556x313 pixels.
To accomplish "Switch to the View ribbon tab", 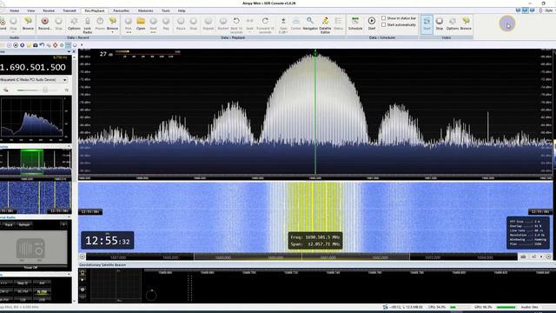I will (31, 10).
